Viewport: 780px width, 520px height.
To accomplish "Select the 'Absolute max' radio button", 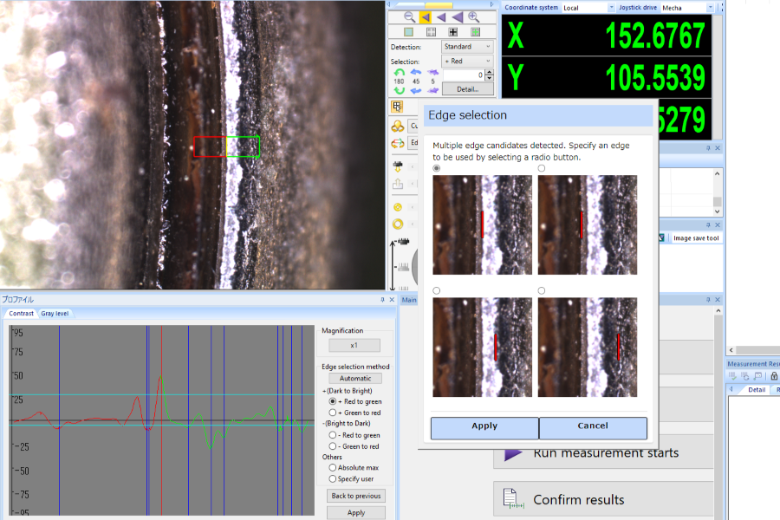I will coord(333,467).
